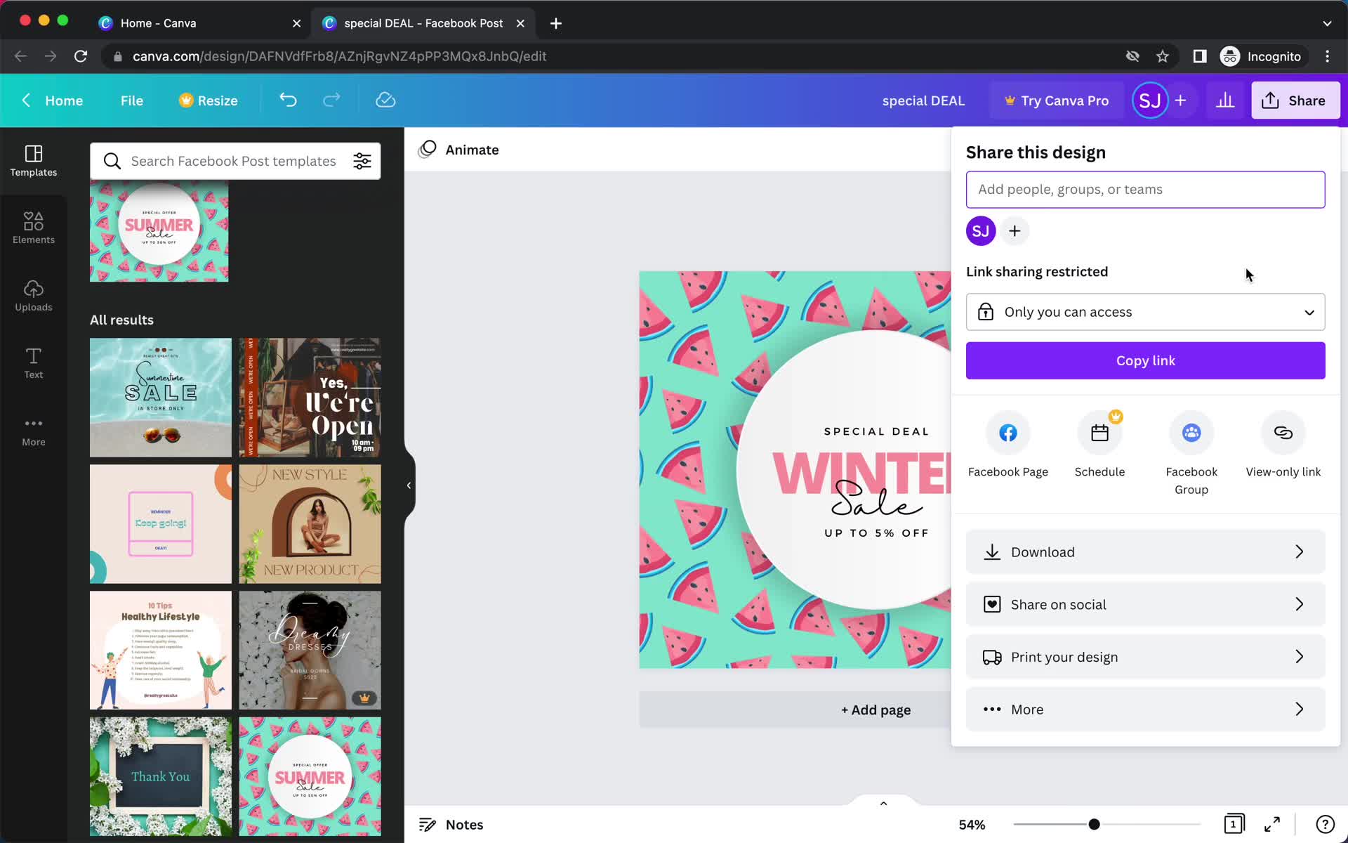
Task: Select the special DEAL browser tab
Action: click(x=423, y=23)
